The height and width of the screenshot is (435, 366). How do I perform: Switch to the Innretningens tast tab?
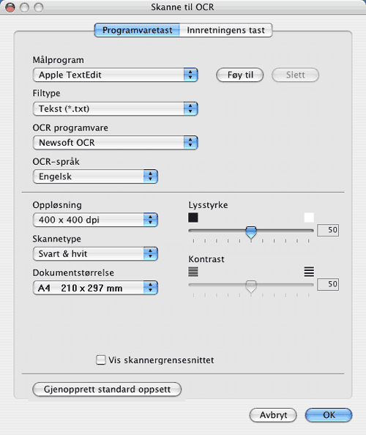225,30
